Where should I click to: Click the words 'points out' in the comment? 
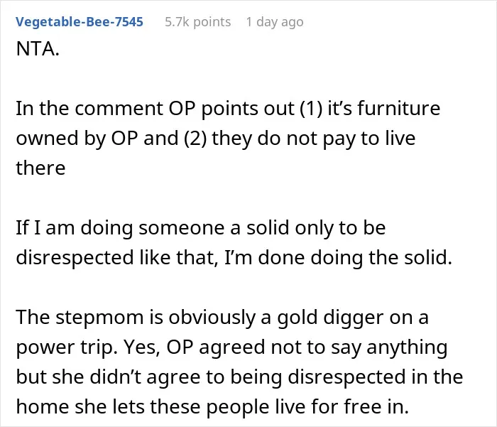(x=248, y=109)
